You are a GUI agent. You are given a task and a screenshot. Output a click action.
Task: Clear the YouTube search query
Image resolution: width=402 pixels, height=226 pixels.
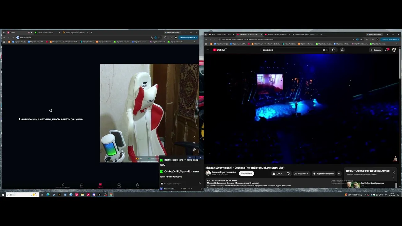coord(327,50)
